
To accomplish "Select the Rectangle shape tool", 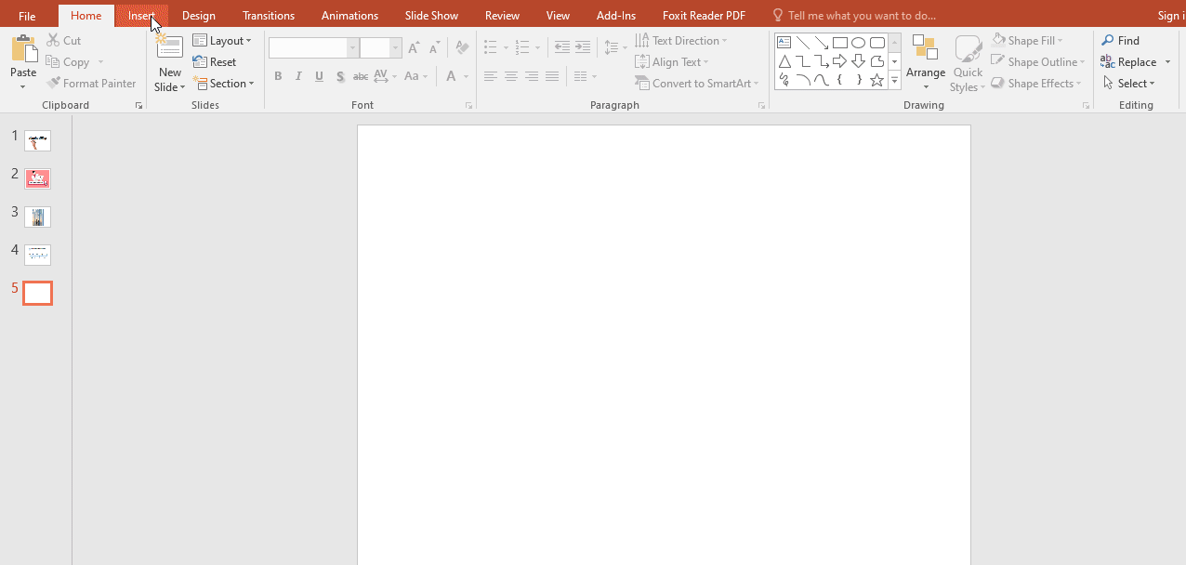I will [839, 42].
